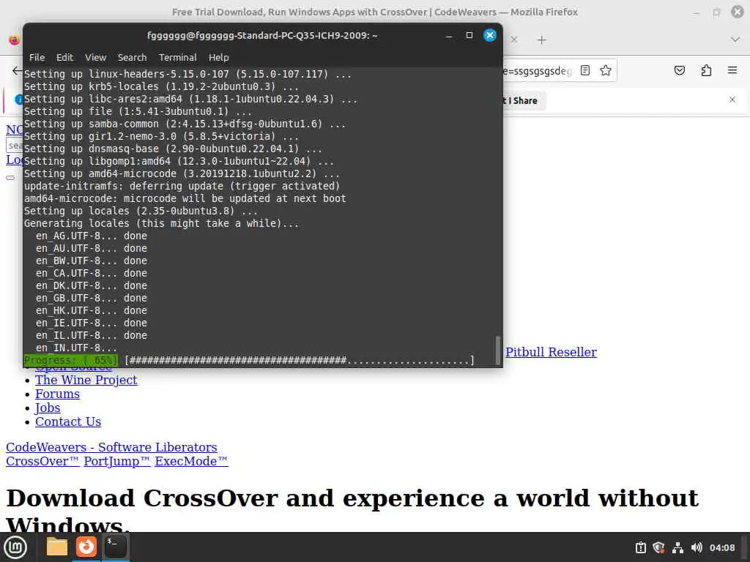Open CodeWeavers - Software Liberators link
The width and height of the screenshot is (750, 562).
tap(111, 447)
